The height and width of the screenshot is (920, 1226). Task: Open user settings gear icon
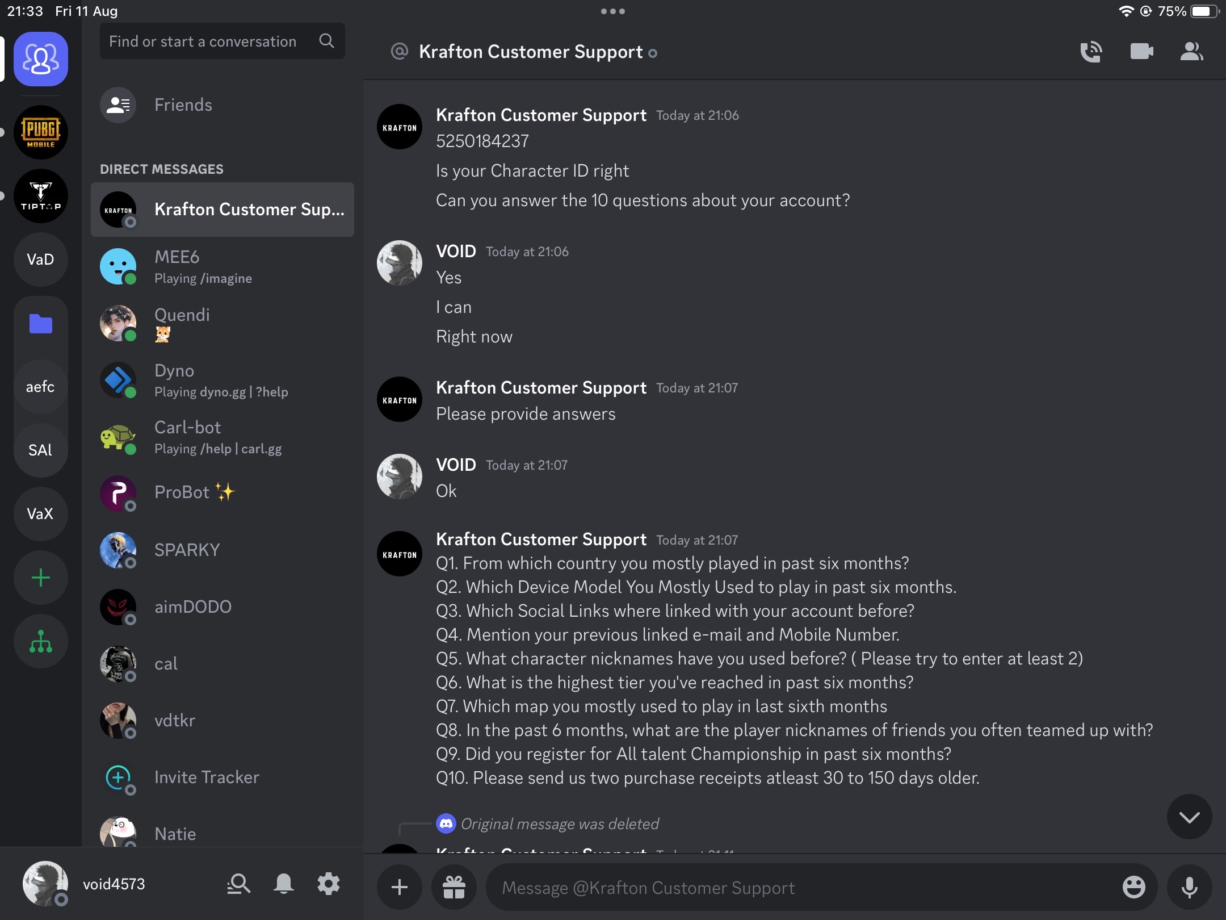[x=328, y=884]
